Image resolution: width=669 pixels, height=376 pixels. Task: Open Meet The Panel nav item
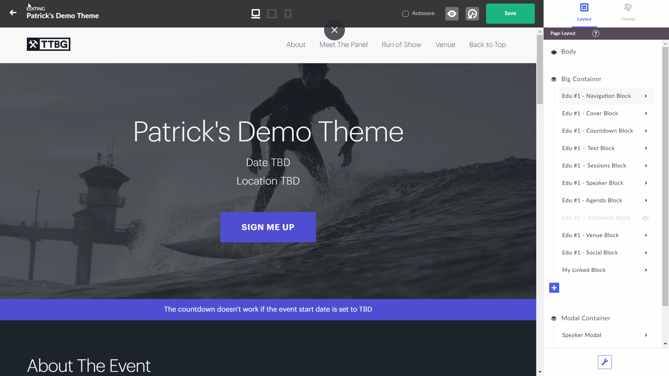344,45
